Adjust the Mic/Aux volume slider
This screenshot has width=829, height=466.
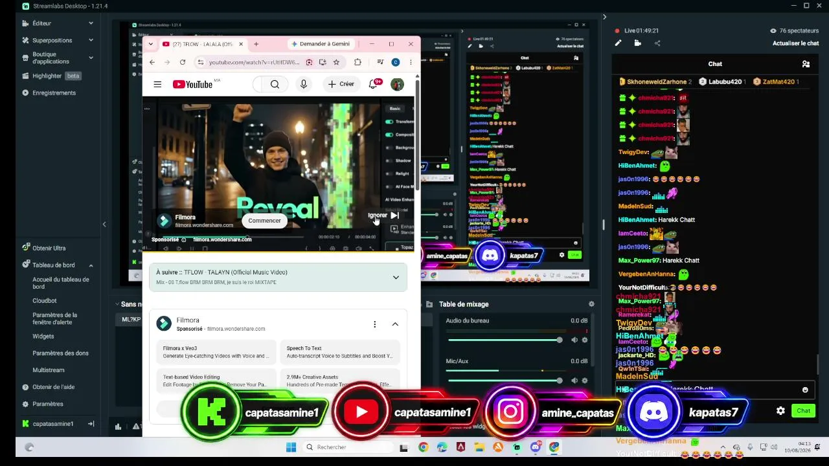coord(505,381)
